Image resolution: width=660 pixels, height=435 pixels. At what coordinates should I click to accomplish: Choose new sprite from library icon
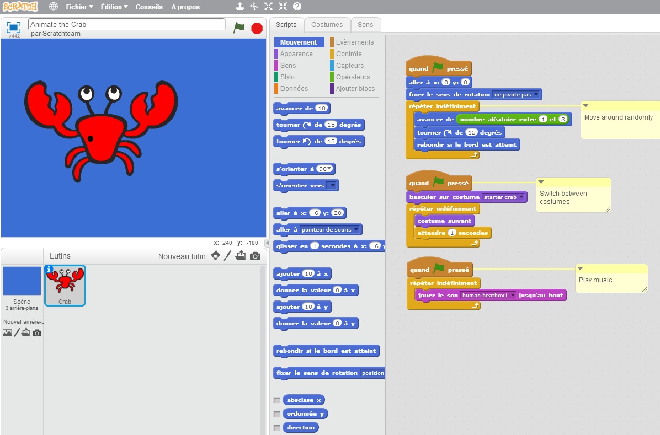tap(216, 256)
